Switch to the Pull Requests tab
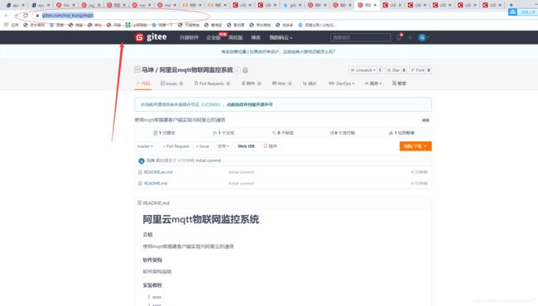Screen dimensions: 538x306 click(212, 84)
